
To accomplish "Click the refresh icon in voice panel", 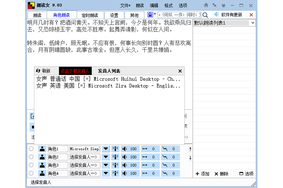I will 38,71.
